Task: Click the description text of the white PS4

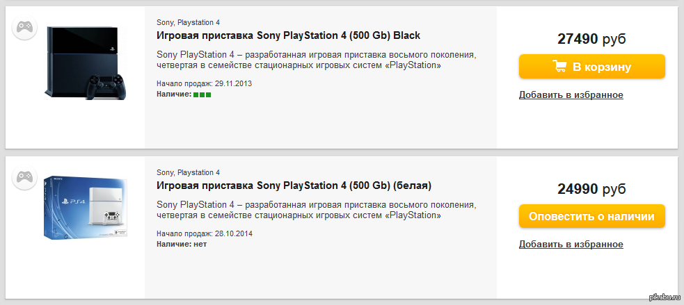Action: point(317,211)
